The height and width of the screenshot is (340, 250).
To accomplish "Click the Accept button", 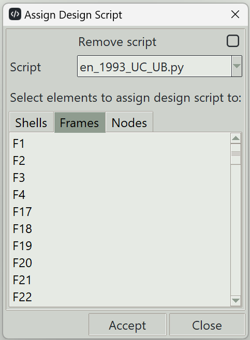I will point(127,324).
